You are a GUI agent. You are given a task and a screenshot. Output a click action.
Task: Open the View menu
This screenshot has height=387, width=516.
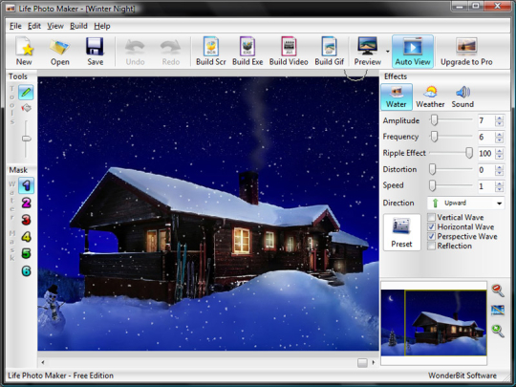[x=55, y=26]
